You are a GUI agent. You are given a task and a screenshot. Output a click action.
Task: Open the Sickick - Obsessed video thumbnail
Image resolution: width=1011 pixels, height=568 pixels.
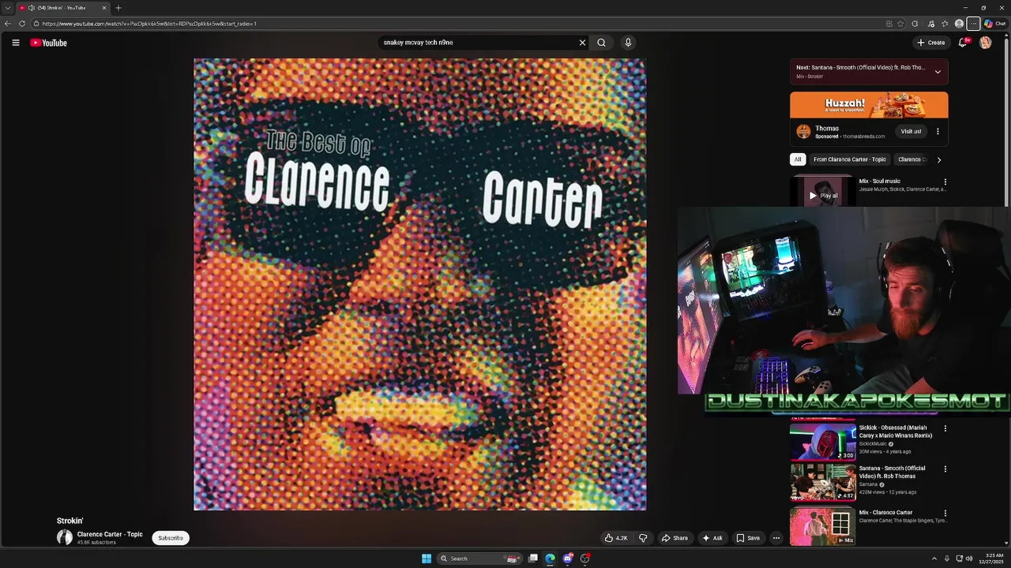pyautogui.click(x=823, y=442)
